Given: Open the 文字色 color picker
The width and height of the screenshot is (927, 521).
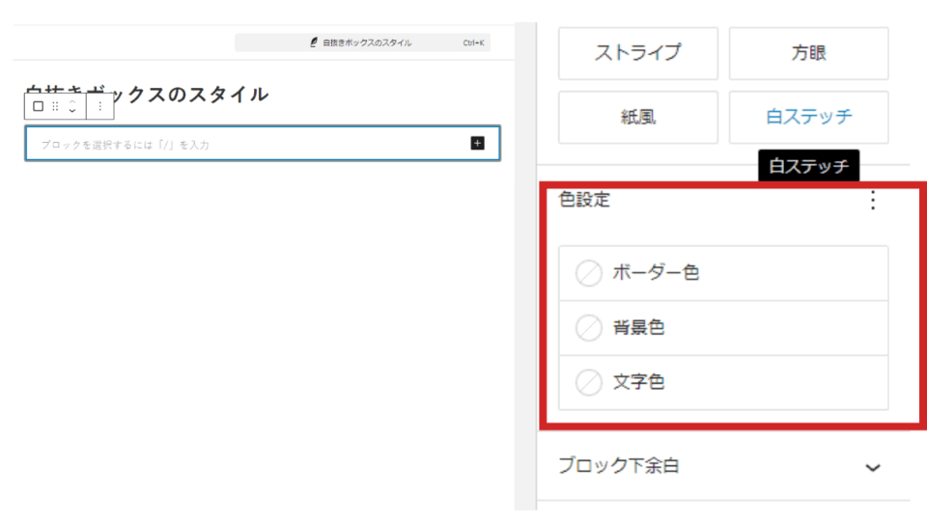Looking at the screenshot, I should click(x=723, y=382).
